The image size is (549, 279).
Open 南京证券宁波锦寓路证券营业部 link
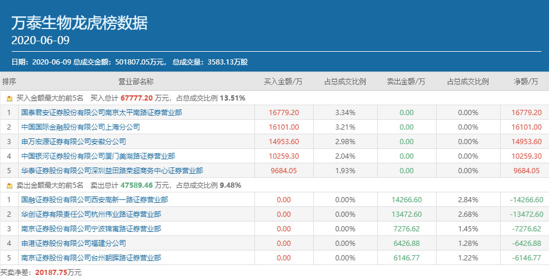[x=91, y=228]
